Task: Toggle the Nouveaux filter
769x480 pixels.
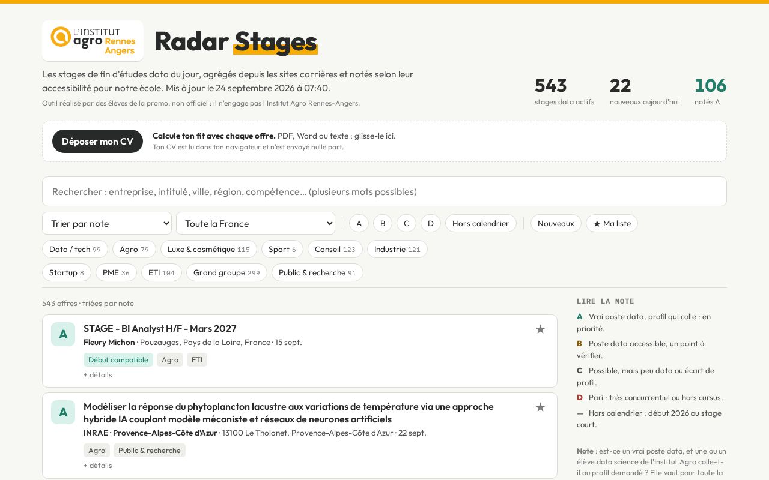Action: pyautogui.click(x=556, y=223)
